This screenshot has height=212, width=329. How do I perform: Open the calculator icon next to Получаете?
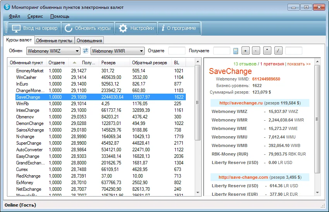point(236,51)
